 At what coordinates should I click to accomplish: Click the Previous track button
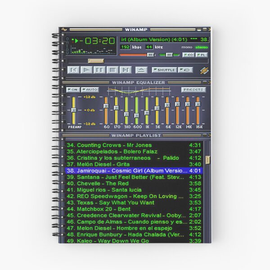click(x=73, y=70)
